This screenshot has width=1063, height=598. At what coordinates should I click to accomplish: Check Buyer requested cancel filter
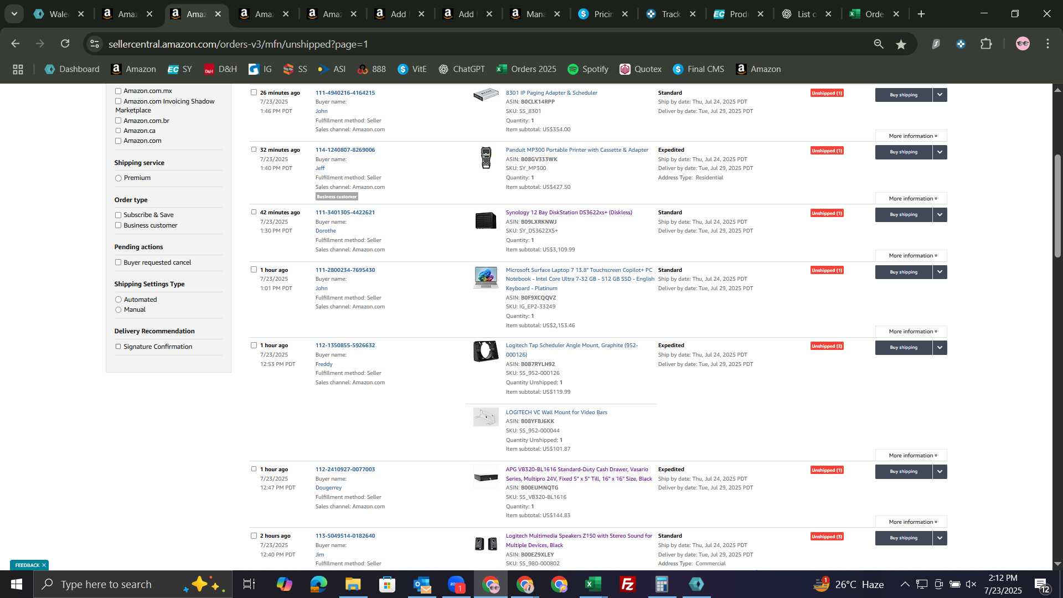[118, 262]
